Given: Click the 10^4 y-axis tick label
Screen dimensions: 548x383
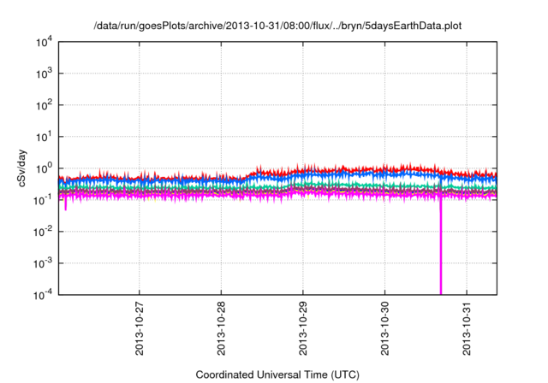Looking at the screenshot, I should [x=44, y=43].
